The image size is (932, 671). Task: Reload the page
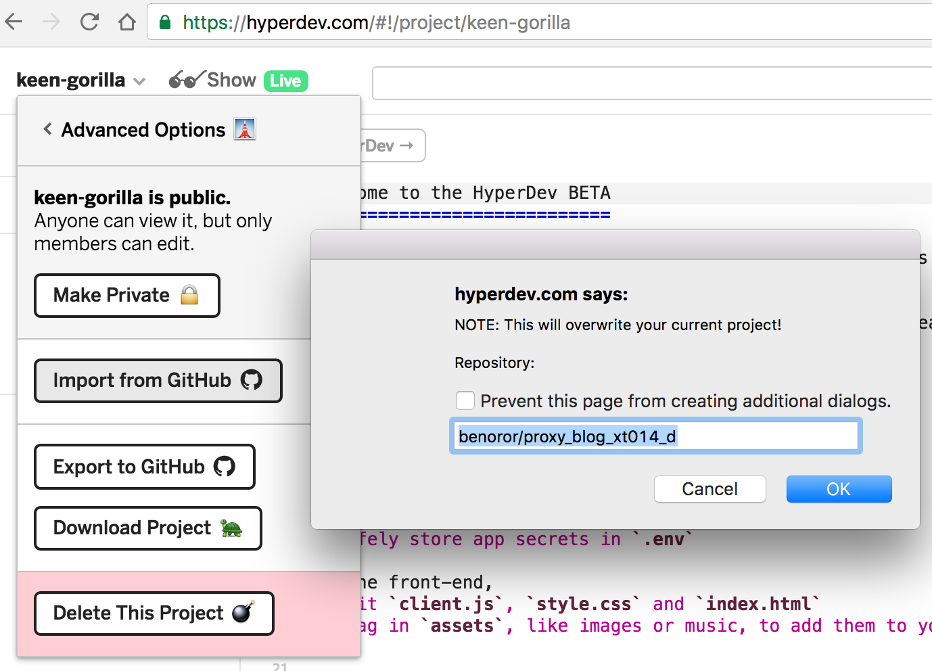(89, 22)
